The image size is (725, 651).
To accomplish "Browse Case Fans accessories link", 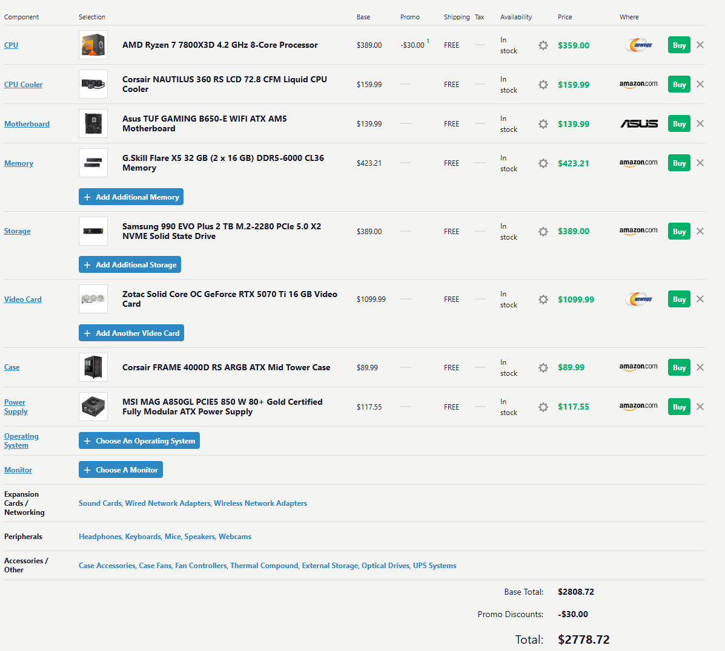I will 155,566.
